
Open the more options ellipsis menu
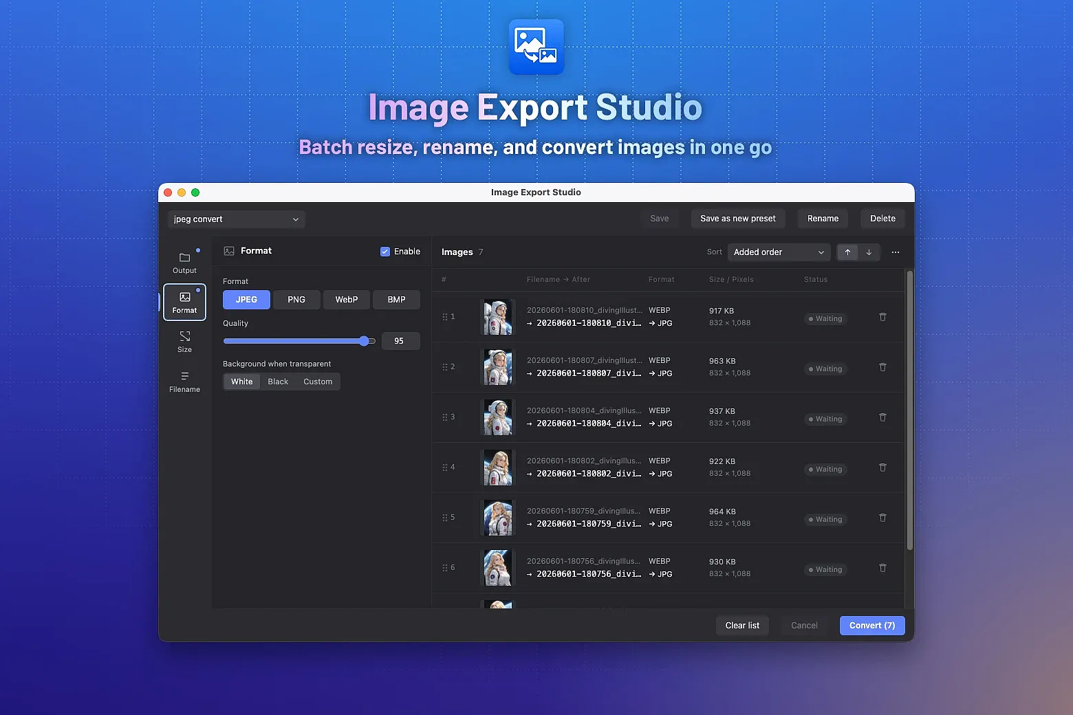click(896, 252)
